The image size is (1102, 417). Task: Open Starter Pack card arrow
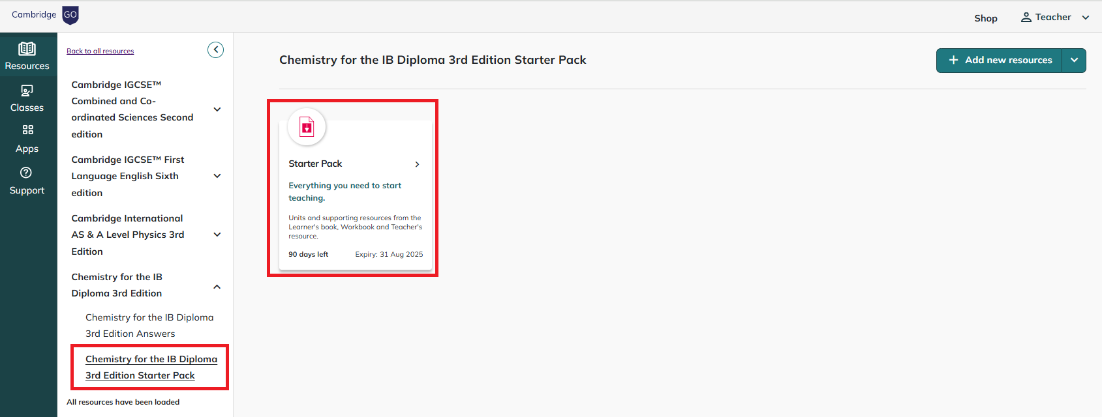click(x=417, y=164)
